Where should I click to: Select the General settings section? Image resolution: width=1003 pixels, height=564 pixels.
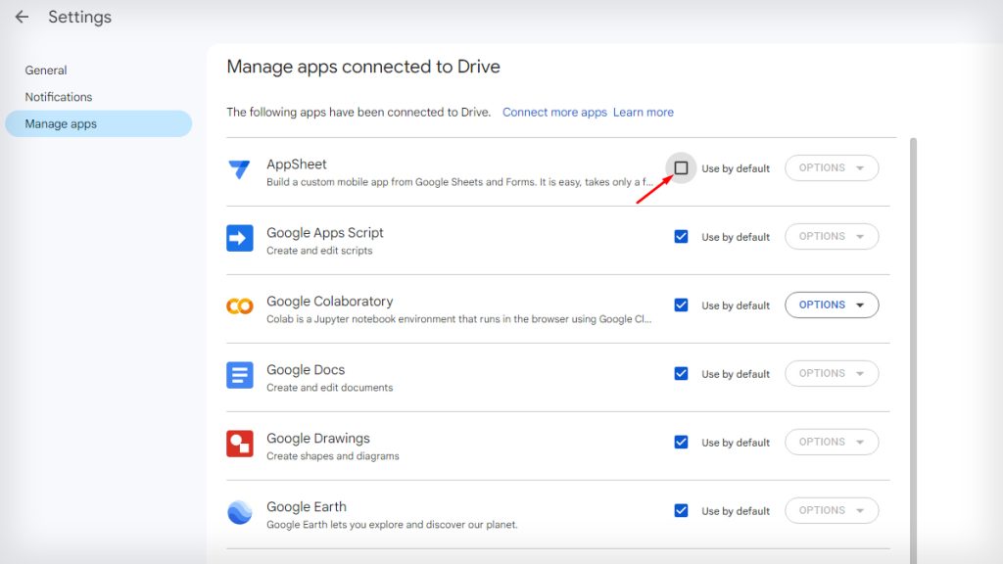[x=46, y=70]
